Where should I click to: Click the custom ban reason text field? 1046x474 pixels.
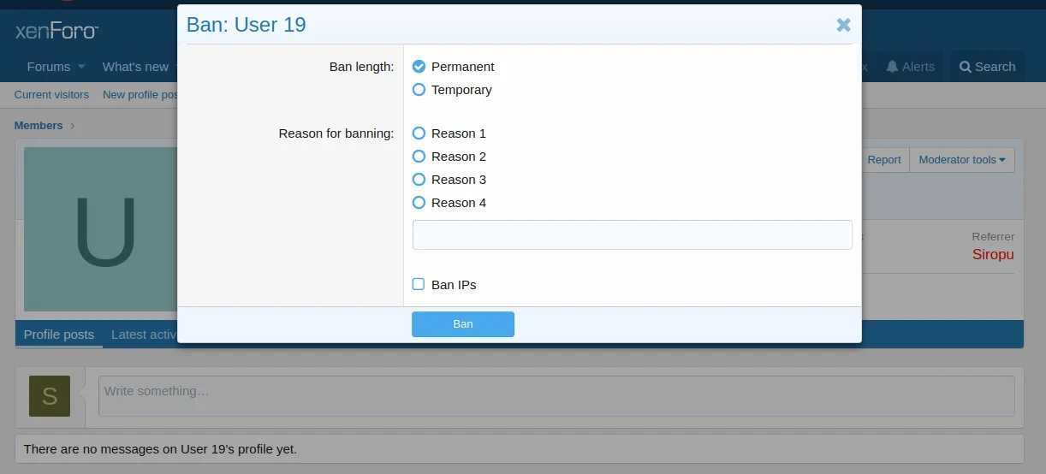[x=632, y=234]
